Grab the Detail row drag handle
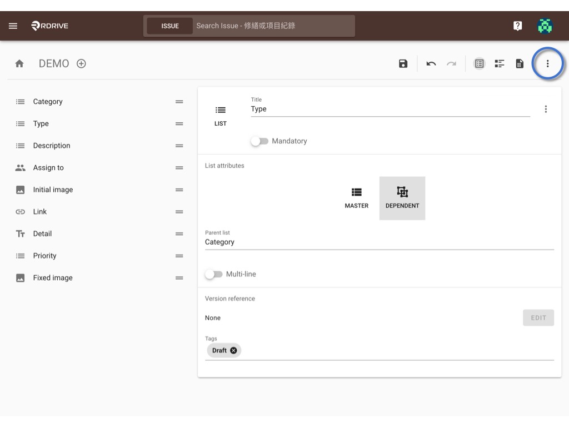Viewport: 569px width, 427px height. (179, 234)
